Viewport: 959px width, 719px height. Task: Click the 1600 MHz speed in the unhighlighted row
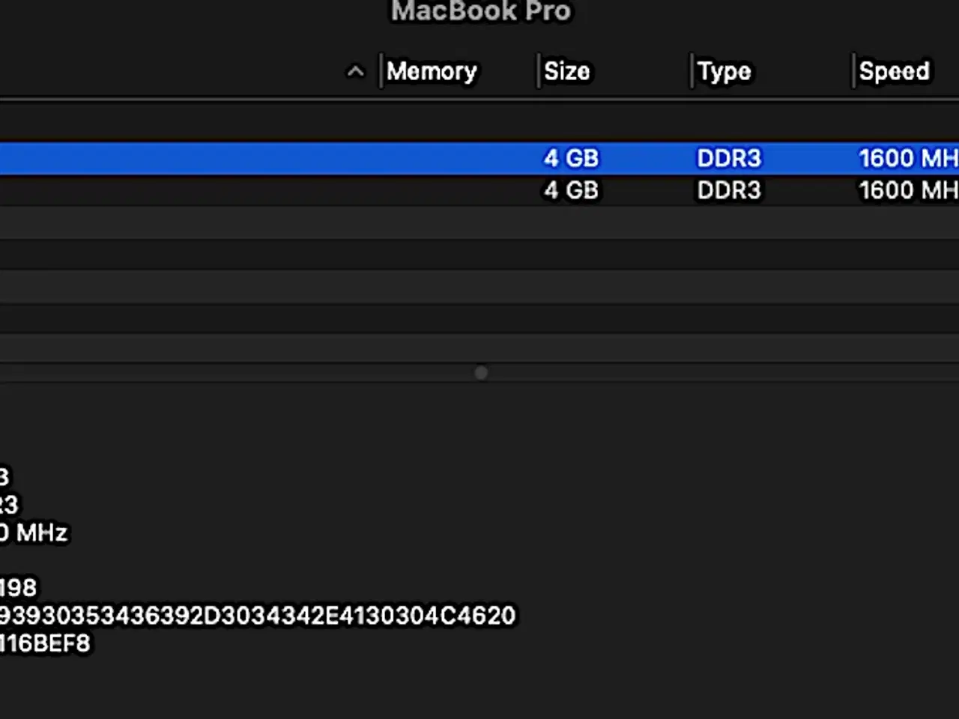[x=908, y=190]
